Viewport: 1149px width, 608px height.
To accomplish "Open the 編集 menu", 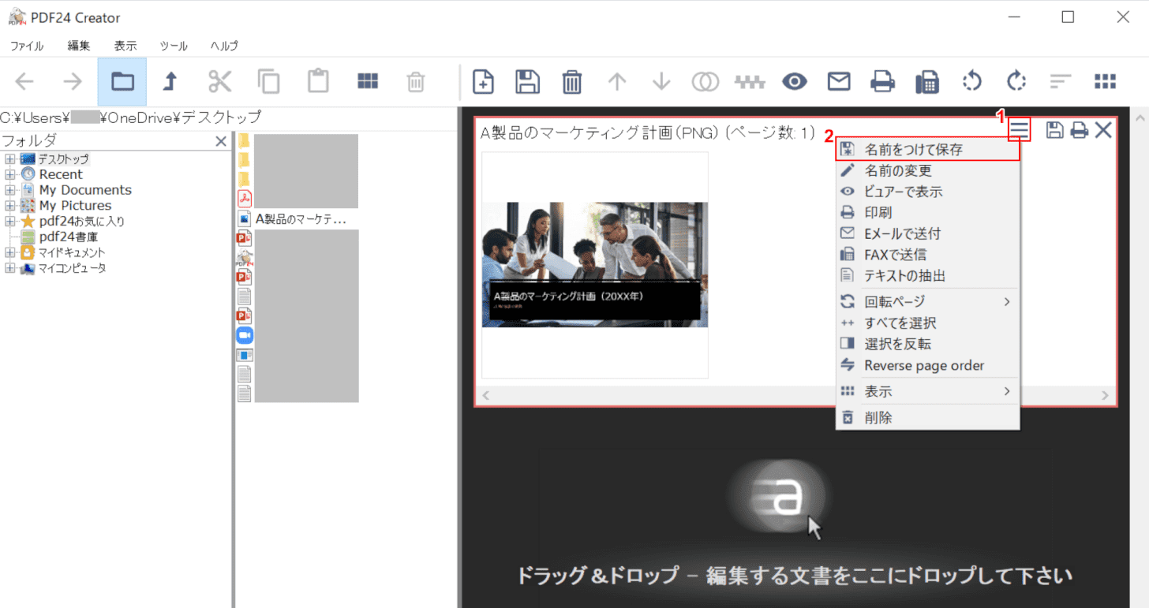I will coord(79,46).
